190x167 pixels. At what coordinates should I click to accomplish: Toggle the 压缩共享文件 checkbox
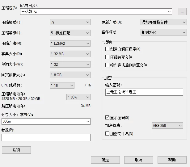click(107, 57)
